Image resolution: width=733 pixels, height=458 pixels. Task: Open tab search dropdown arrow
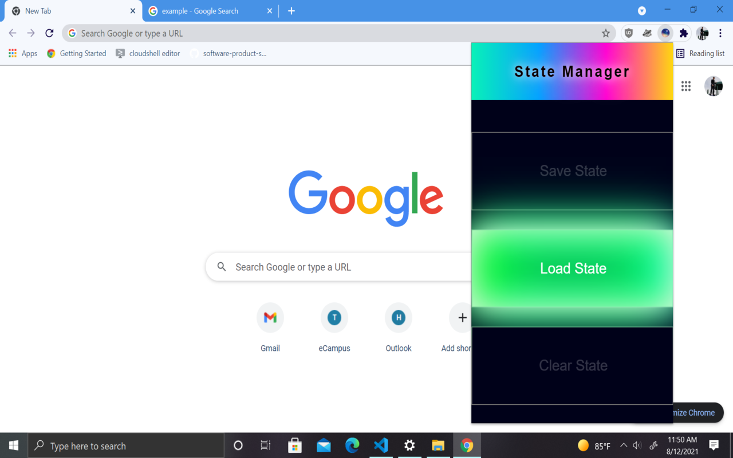pos(642,11)
